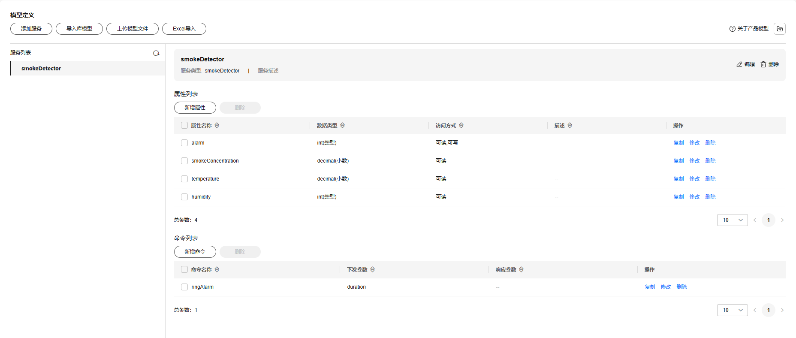Select all commands checkbox in header
796x338 pixels.
tap(184, 269)
